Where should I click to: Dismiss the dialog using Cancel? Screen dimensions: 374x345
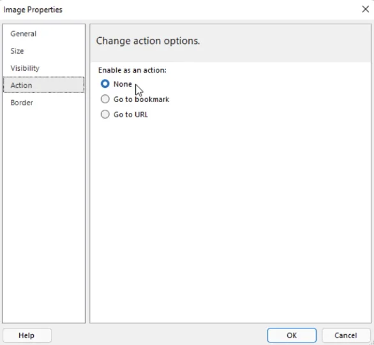pyautogui.click(x=346, y=335)
